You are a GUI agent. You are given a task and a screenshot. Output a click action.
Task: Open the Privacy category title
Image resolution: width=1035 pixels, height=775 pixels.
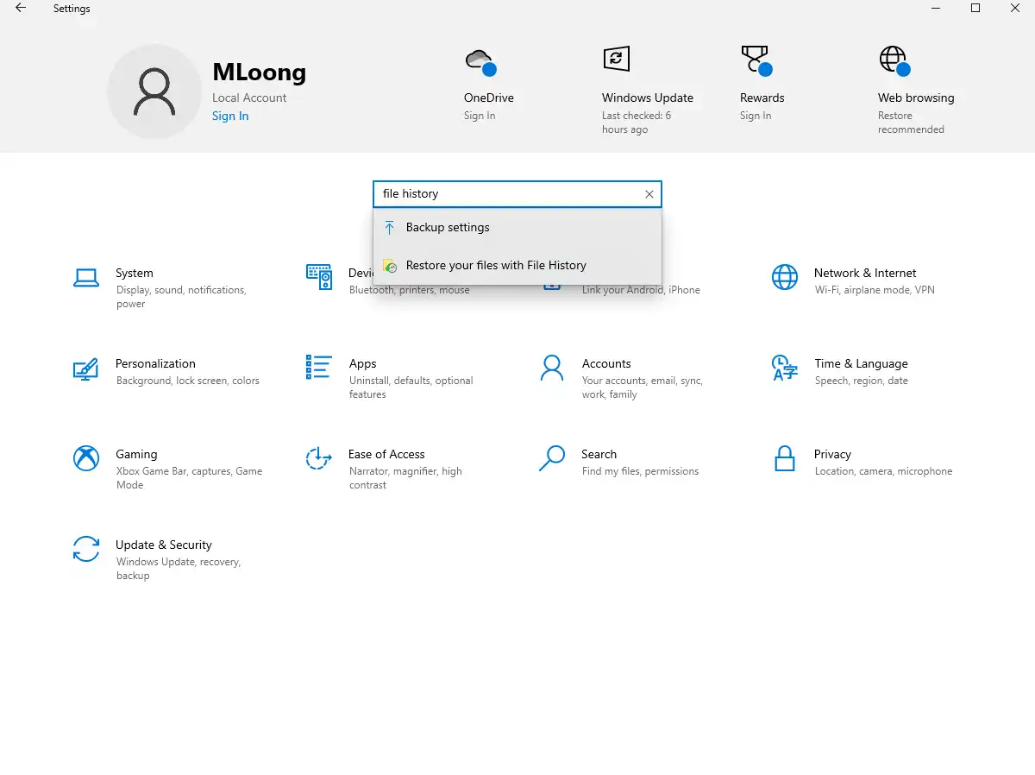pyautogui.click(x=832, y=454)
